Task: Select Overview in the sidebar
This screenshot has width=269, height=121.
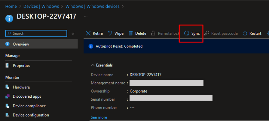Action: point(39,44)
